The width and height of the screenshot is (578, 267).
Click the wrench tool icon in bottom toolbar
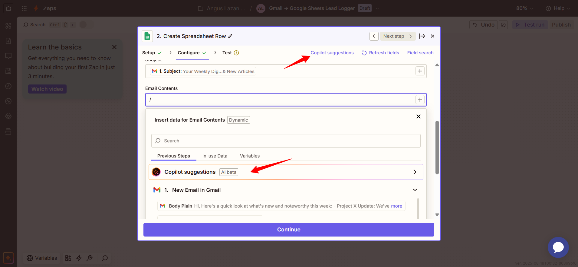(x=90, y=258)
